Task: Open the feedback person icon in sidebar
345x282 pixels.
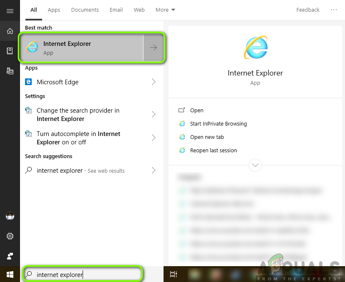Action: point(10,256)
